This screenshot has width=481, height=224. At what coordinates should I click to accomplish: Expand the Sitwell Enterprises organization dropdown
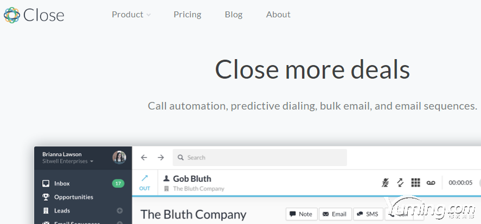tap(68, 162)
